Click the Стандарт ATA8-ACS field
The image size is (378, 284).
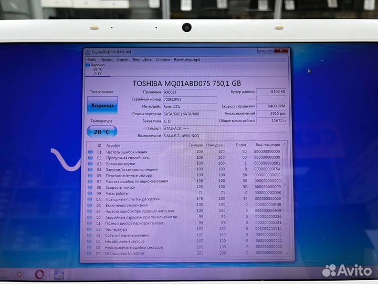pos(225,128)
